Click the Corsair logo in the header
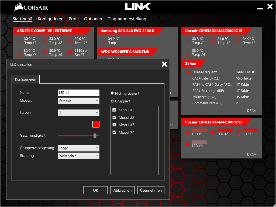Viewport: 276px width, 207px height. point(31,7)
